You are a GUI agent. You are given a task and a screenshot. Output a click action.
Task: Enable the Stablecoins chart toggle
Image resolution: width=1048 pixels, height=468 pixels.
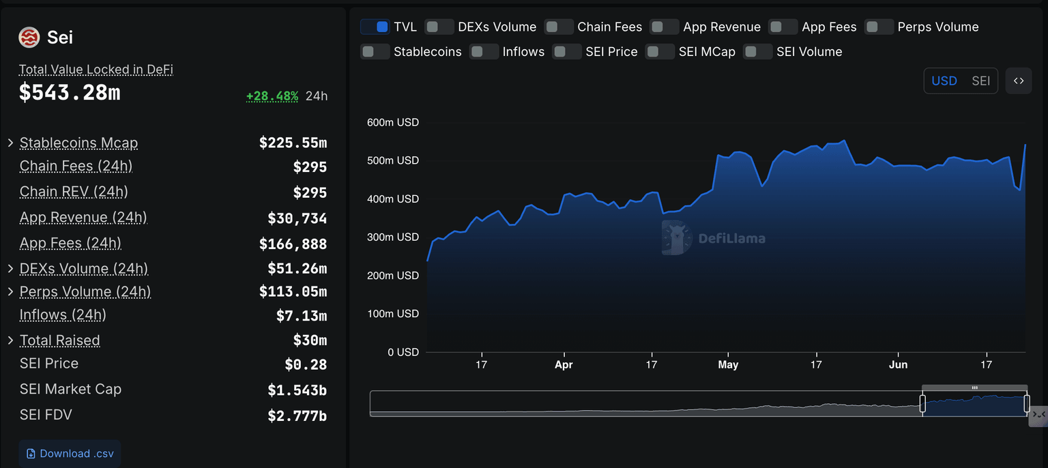point(375,51)
